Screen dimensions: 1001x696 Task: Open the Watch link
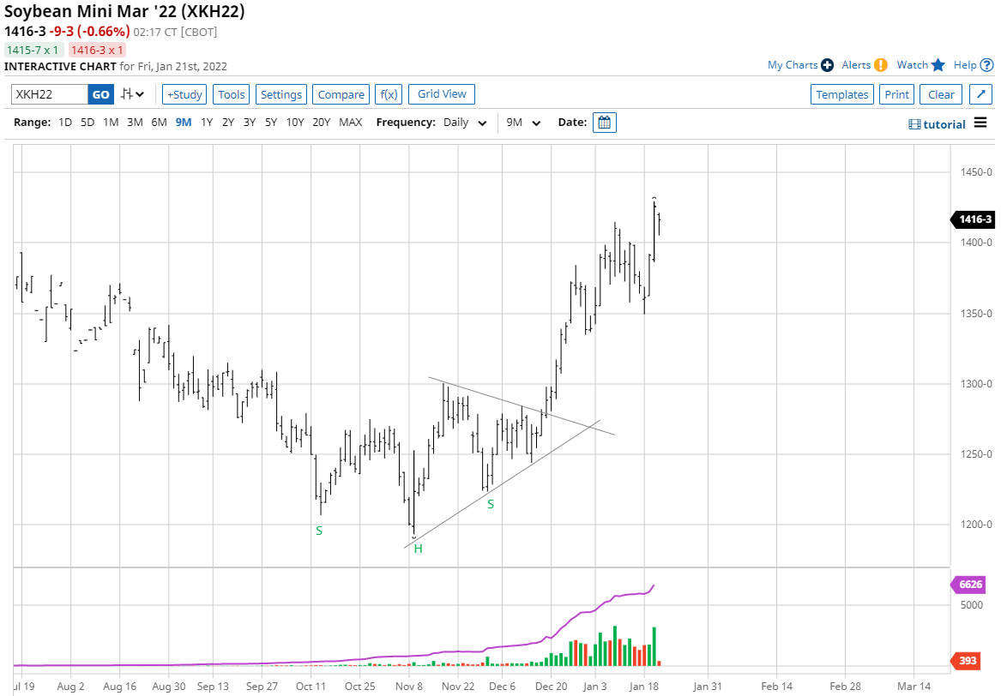click(913, 65)
